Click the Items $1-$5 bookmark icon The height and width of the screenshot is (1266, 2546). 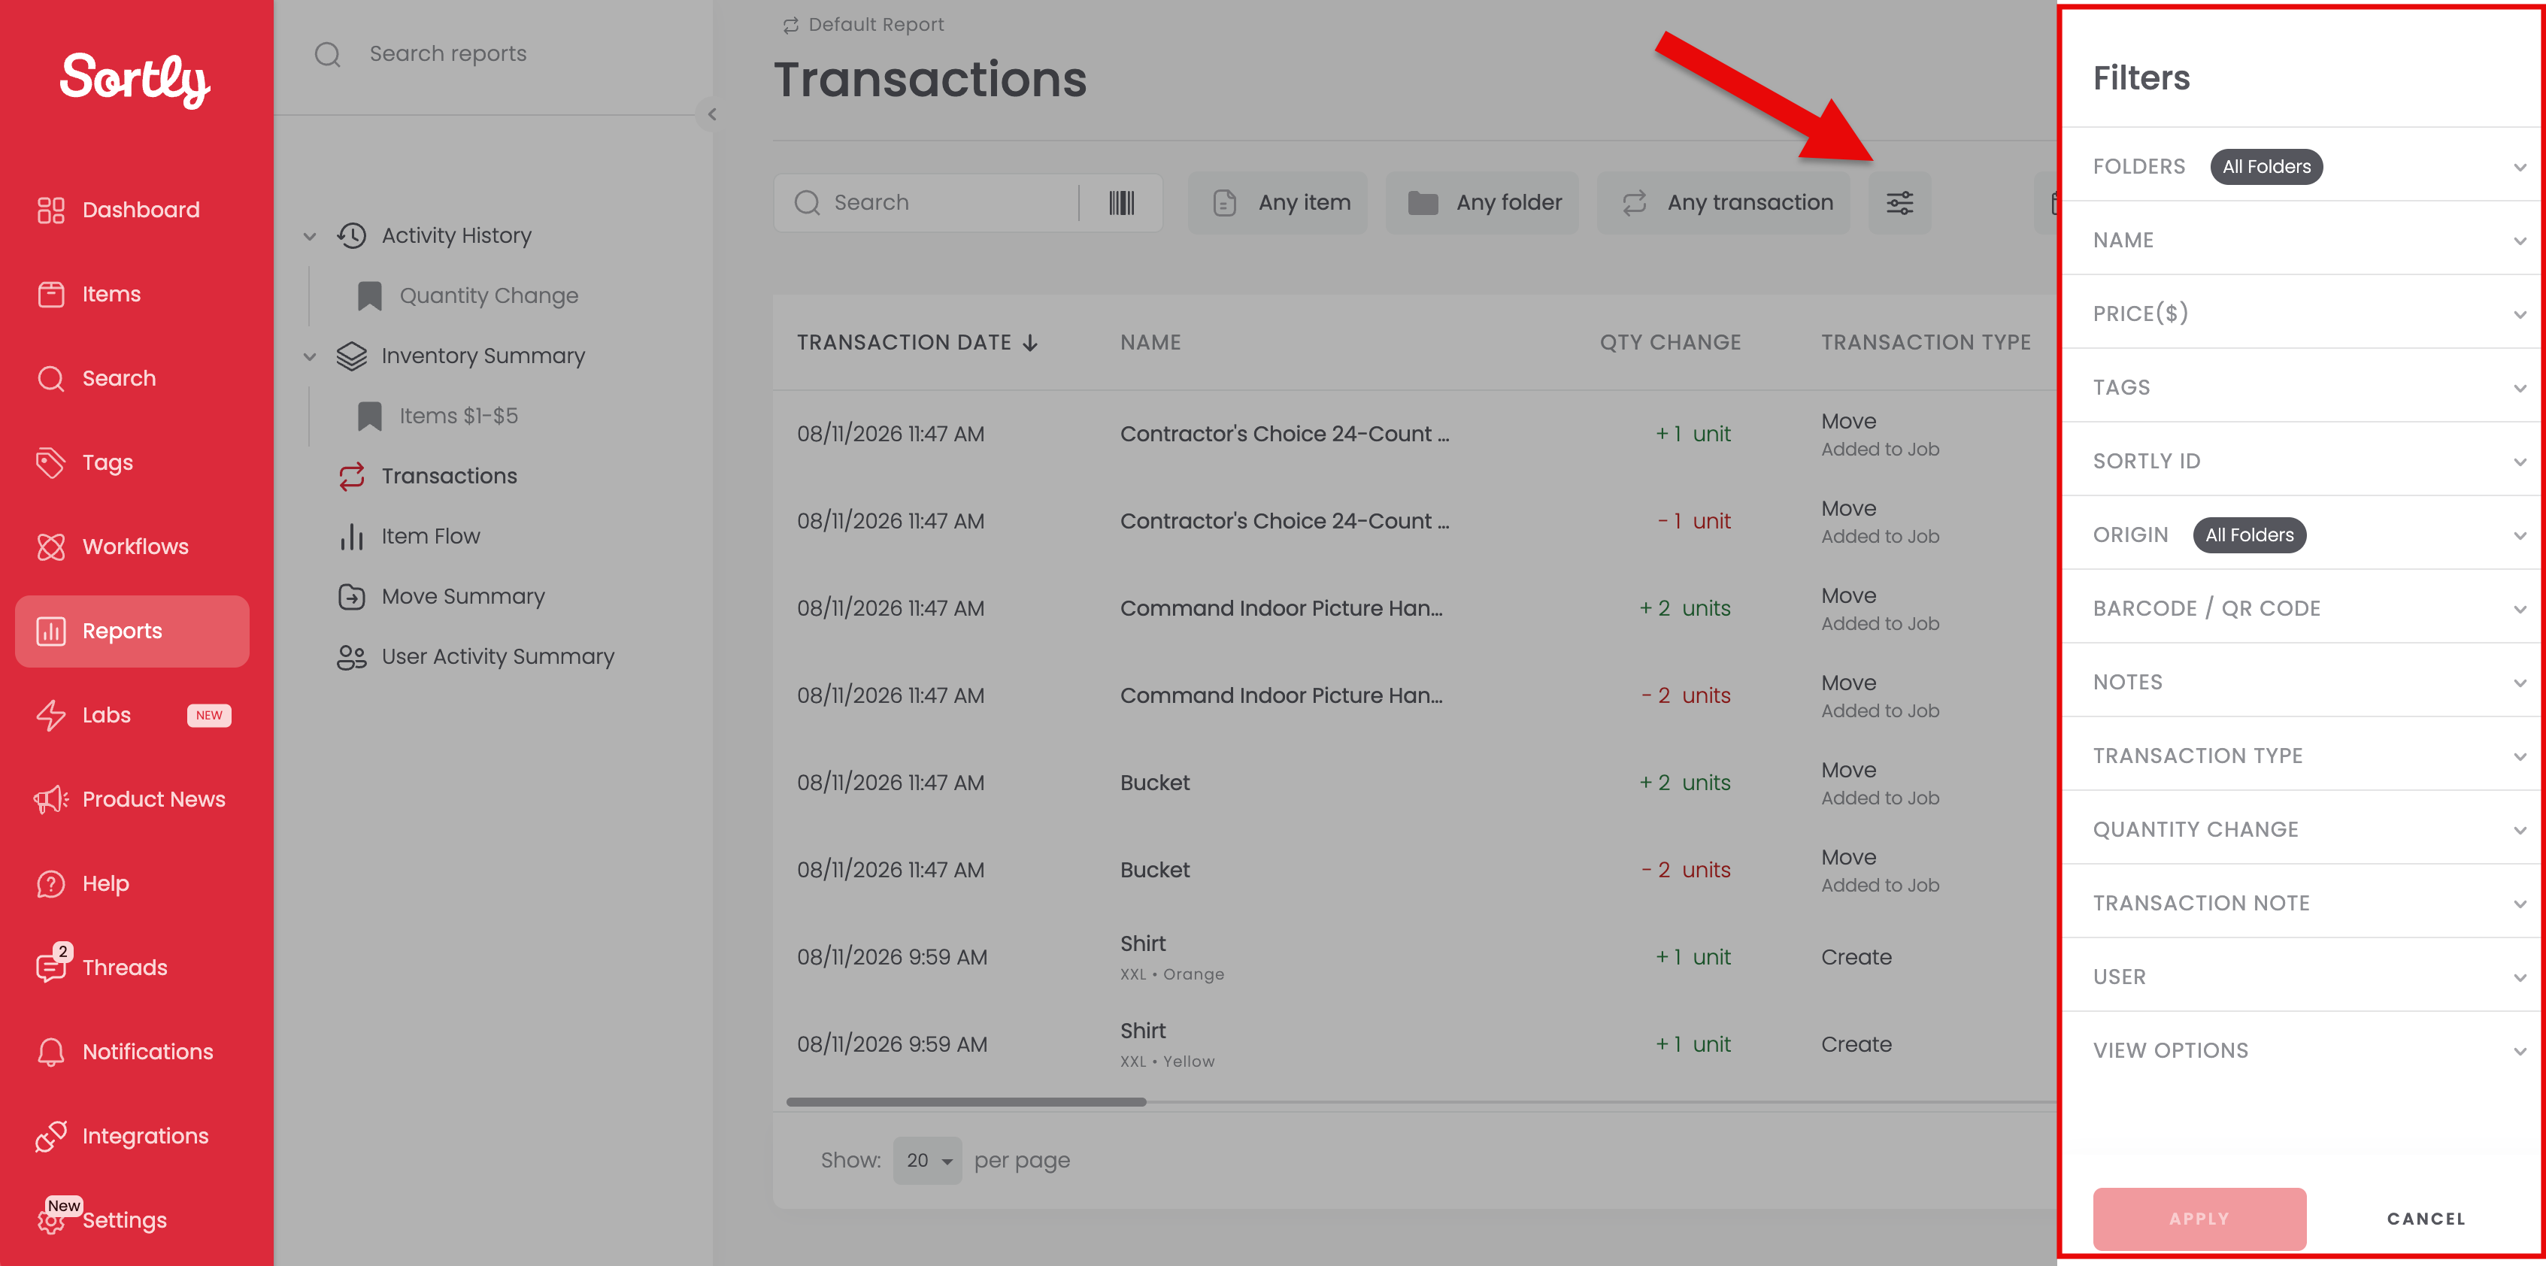click(370, 416)
